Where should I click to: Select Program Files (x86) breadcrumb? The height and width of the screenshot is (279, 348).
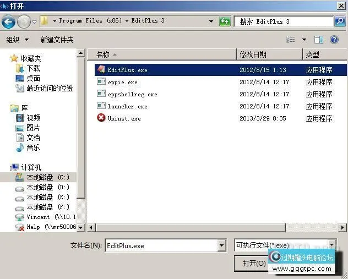(90, 21)
